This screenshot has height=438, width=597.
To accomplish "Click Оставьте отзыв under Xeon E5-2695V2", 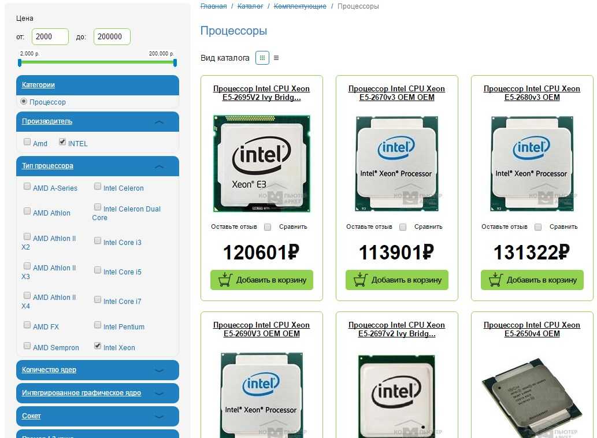I will pos(234,227).
